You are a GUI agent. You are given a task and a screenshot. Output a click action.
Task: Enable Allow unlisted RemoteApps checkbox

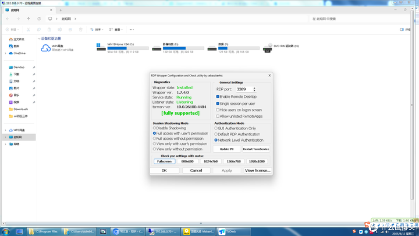coord(218,116)
